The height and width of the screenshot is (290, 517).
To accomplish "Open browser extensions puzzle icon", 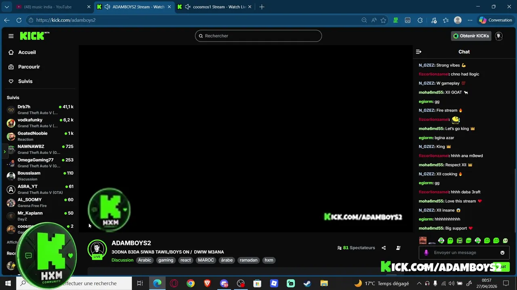I will click(420, 20).
